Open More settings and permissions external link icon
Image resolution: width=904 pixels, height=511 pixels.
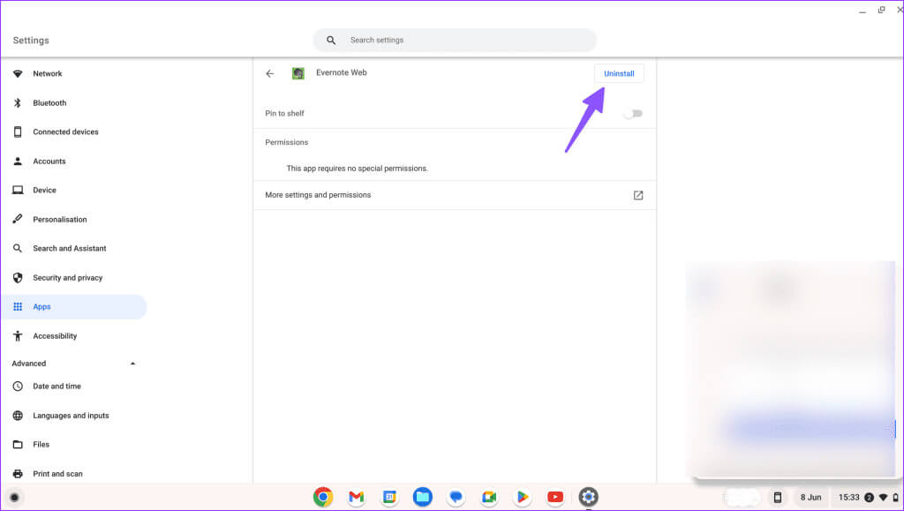(x=638, y=195)
